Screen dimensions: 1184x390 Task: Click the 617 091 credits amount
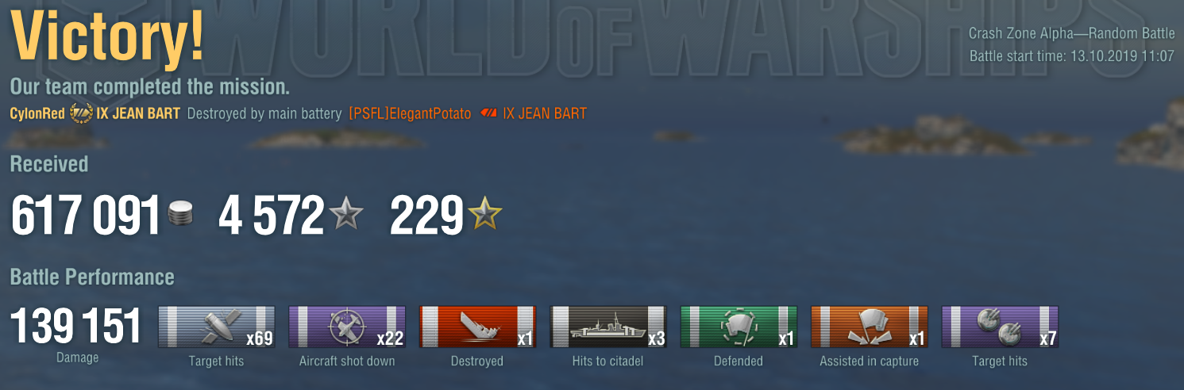click(x=87, y=216)
